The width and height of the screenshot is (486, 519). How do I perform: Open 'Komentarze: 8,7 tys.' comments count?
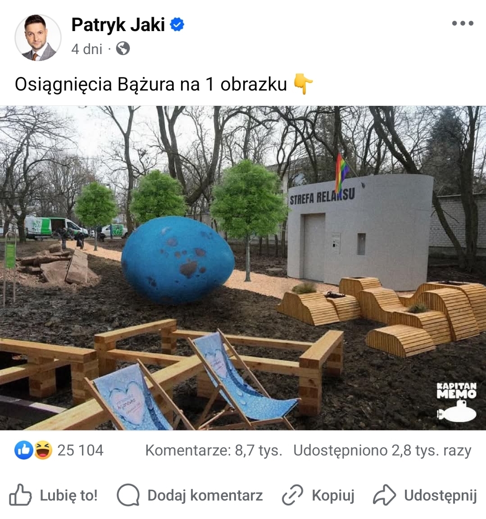tap(213, 451)
